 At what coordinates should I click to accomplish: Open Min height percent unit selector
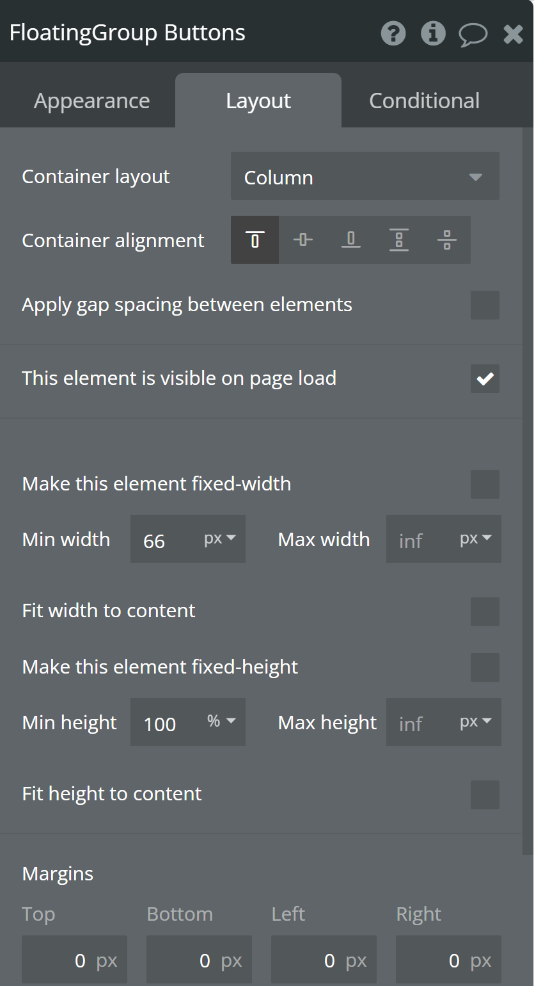[x=220, y=722]
